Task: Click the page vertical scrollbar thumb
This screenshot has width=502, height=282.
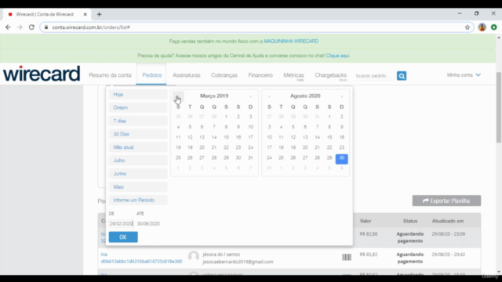Action: coord(499,107)
